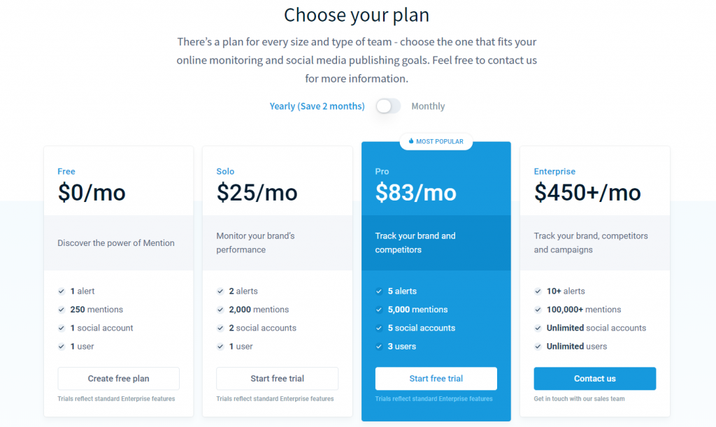Start free trial for the Solo plan
The height and width of the screenshot is (427, 716).
277,379
